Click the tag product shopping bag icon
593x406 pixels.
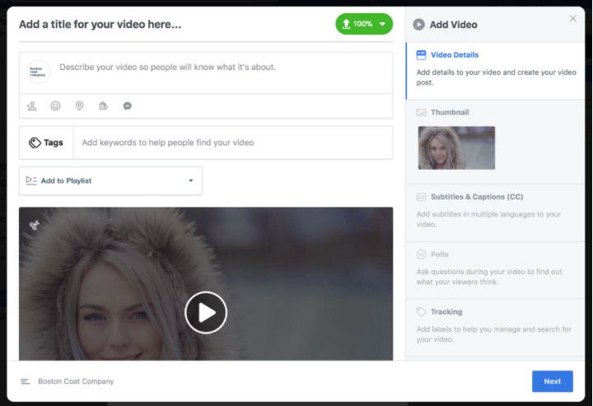[x=103, y=106]
